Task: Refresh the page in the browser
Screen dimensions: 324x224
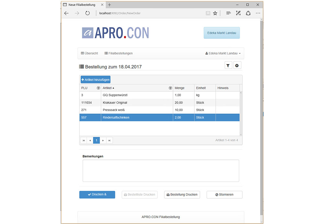Action: pos(87,13)
